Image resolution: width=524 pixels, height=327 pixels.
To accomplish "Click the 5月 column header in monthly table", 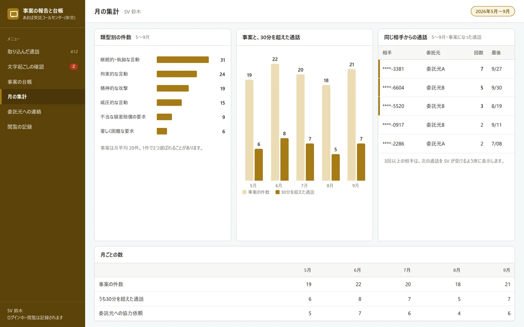I will pyautogui.click(x=307, y=270).
